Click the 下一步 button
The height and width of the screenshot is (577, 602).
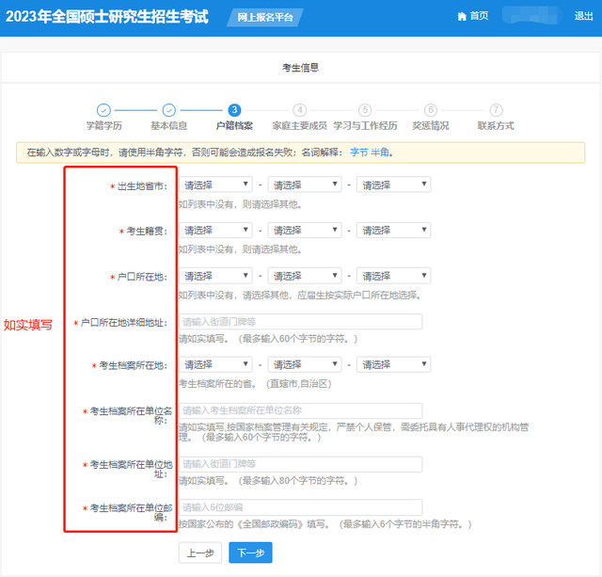click(x=250, y=553)
